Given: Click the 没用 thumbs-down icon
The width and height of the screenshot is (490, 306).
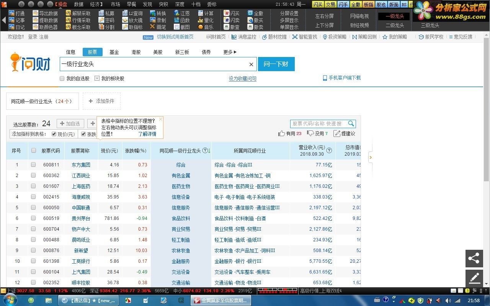Looking at the screenshot, I should (x=310, y=133).
